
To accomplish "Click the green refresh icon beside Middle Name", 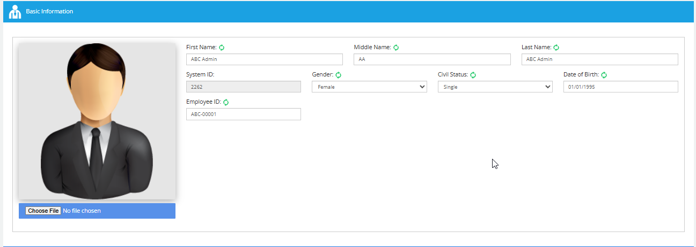I will [x=396, y=48].
